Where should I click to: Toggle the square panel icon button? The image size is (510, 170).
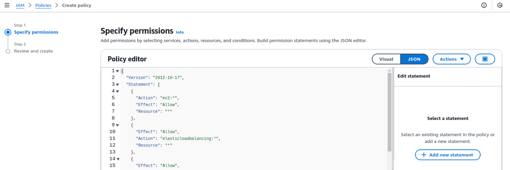point(485,59)
